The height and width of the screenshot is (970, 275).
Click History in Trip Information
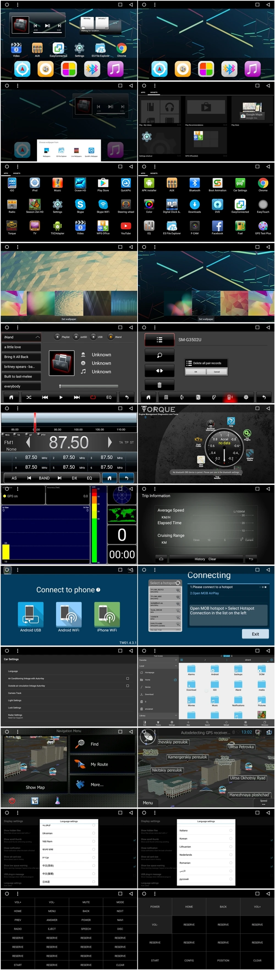tap(200, 559)
